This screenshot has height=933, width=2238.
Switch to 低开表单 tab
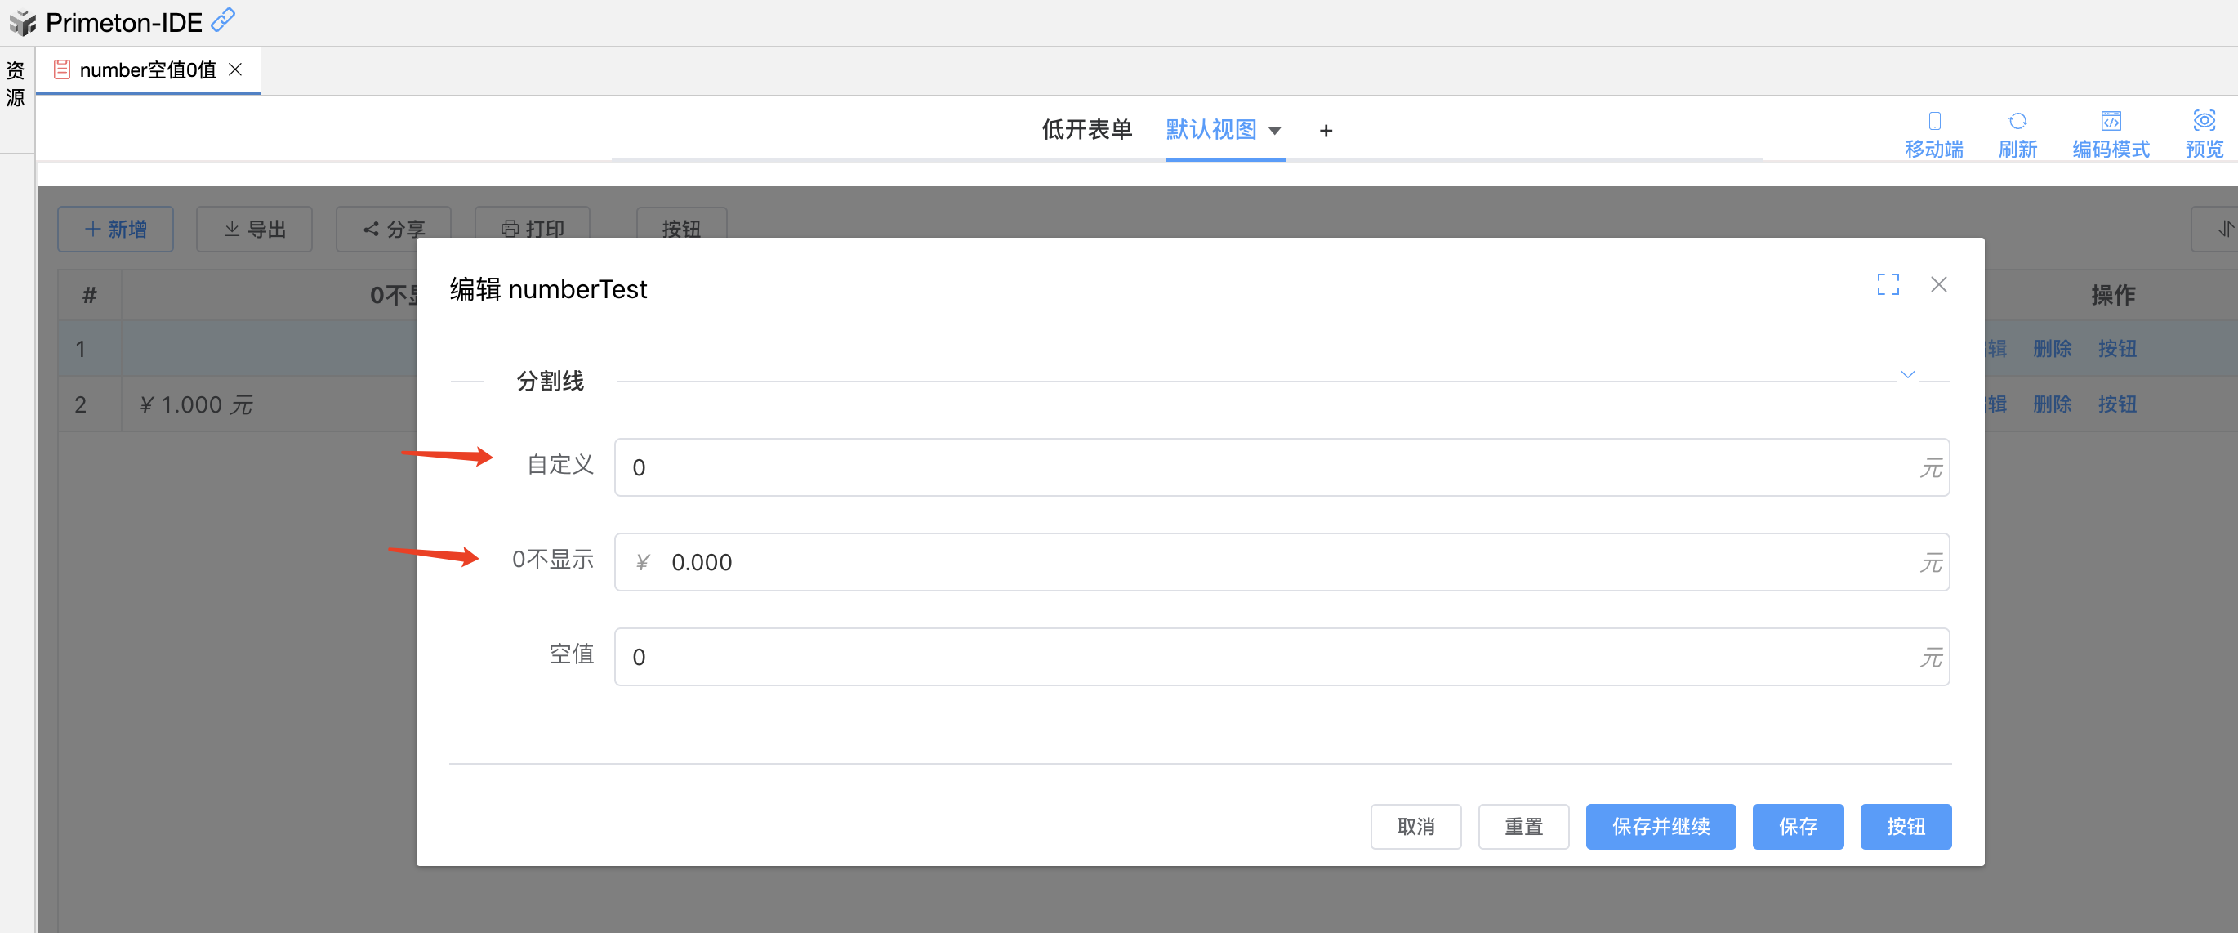(x=1086, y=130)
